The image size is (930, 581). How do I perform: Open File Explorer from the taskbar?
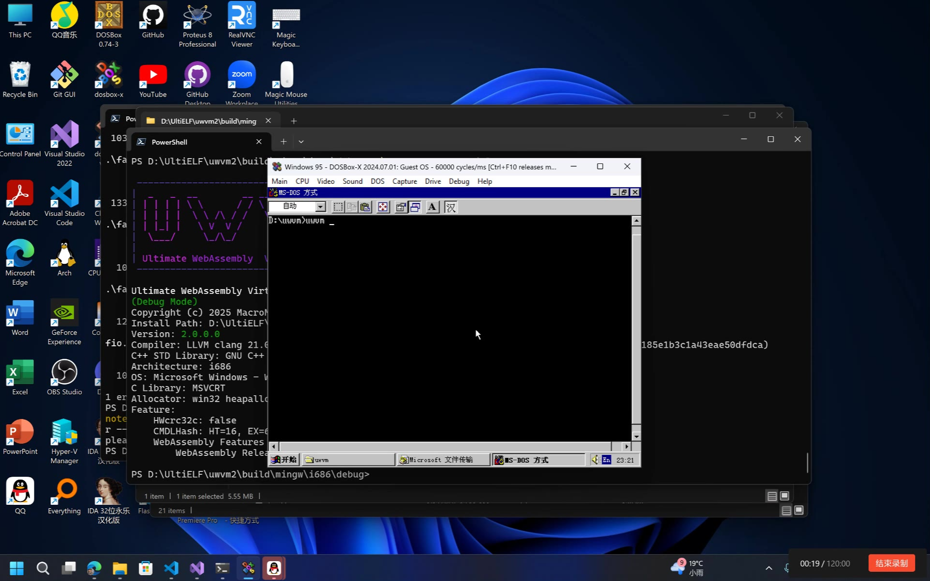click(120, 568)
